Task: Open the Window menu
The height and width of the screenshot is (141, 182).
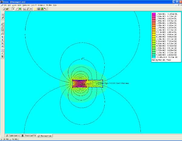Action: click(x=49, y=5)
